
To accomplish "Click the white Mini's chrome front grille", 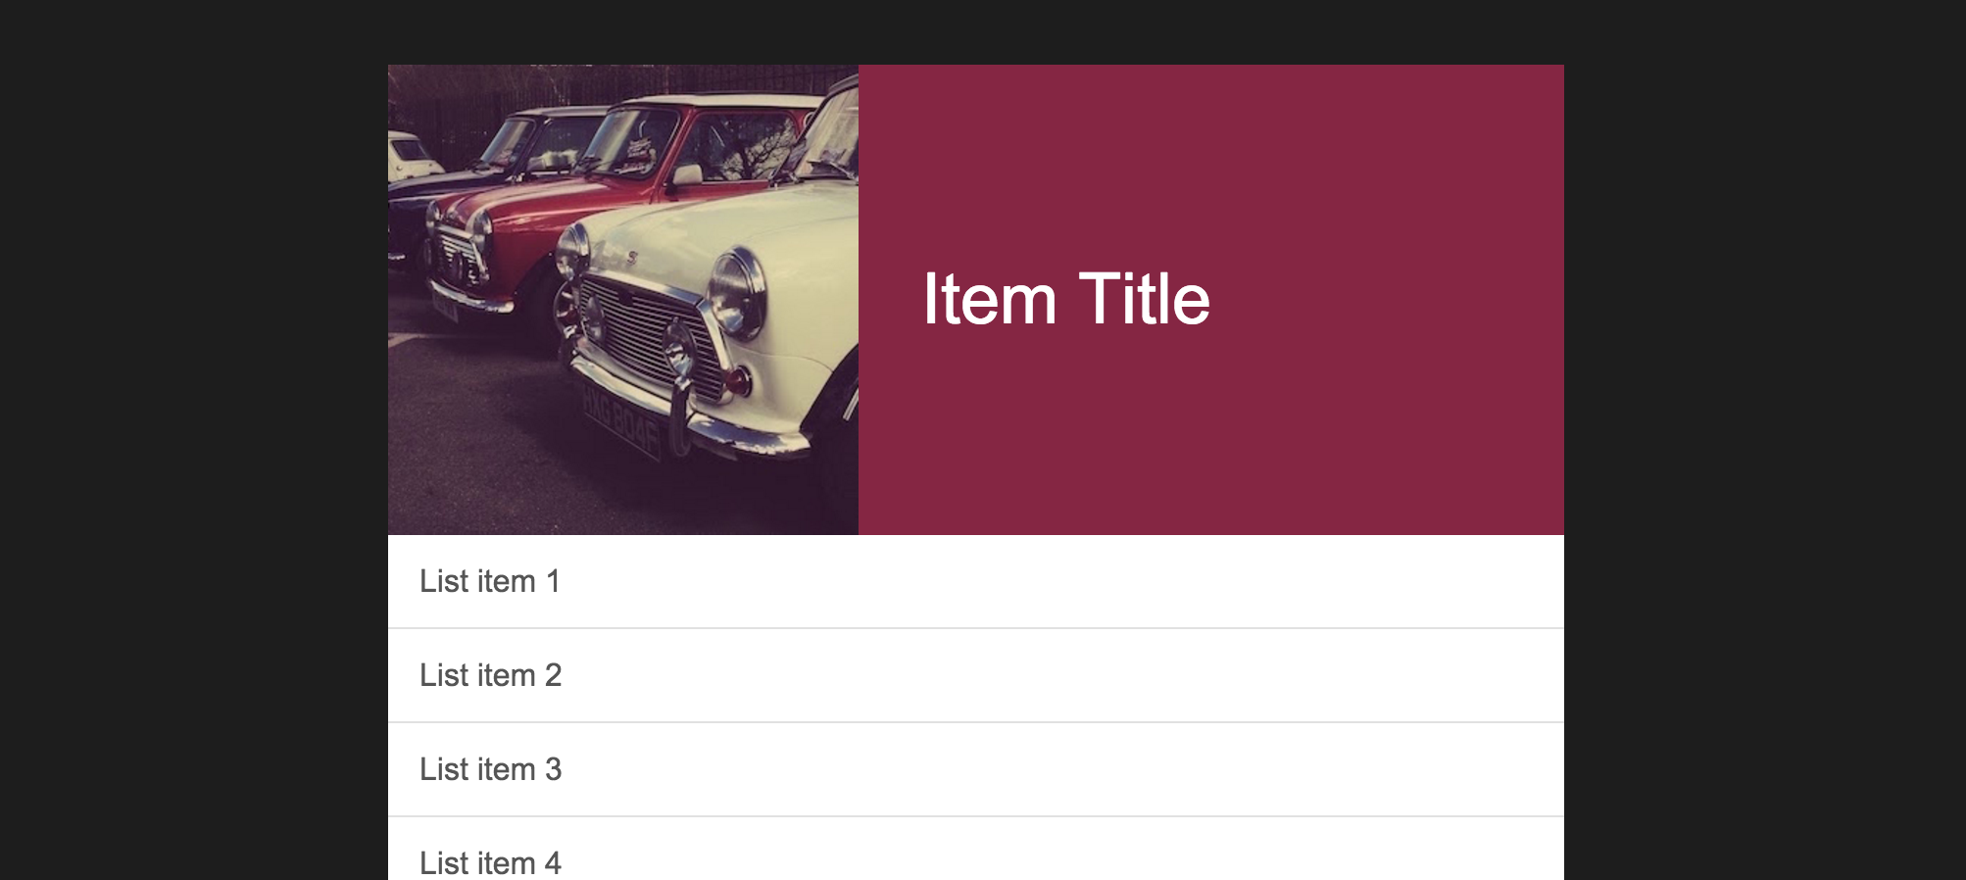I will click(x=647, y=336).
